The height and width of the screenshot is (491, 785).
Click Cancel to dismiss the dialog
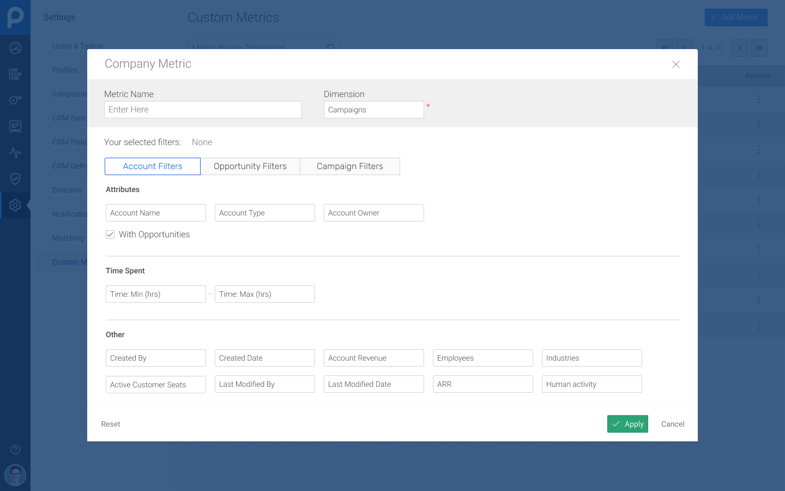click(x=673, y=424)
